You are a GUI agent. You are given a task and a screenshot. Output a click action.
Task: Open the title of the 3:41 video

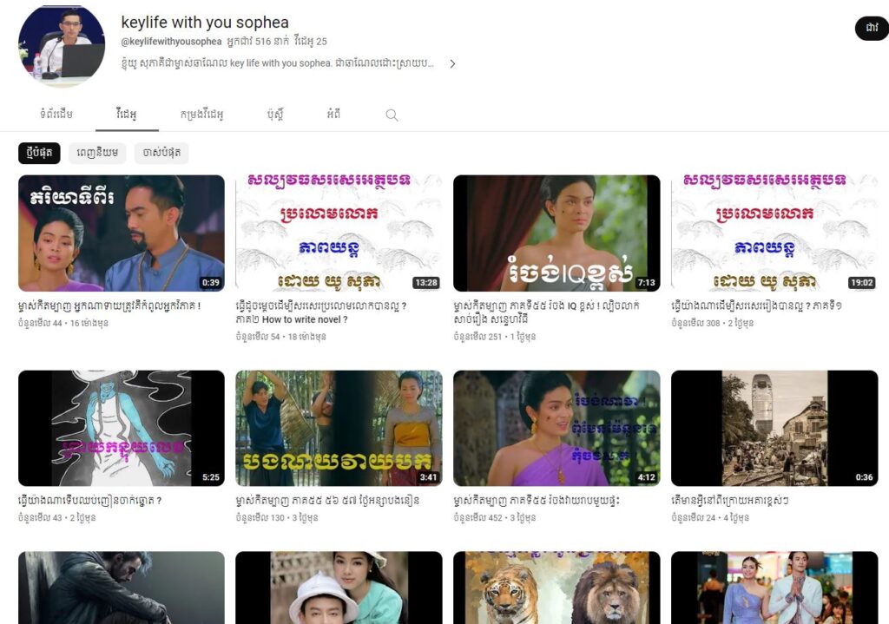point(327,501)
